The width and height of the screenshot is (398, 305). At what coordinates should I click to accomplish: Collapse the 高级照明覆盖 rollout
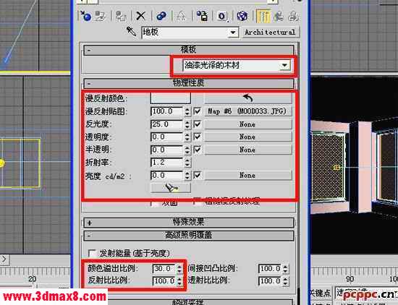pyautogui.click(x=188, y=235)
